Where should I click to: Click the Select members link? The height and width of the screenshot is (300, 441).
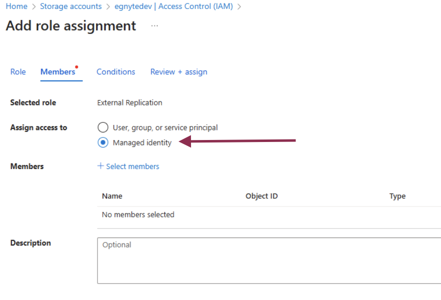[132, 166]
